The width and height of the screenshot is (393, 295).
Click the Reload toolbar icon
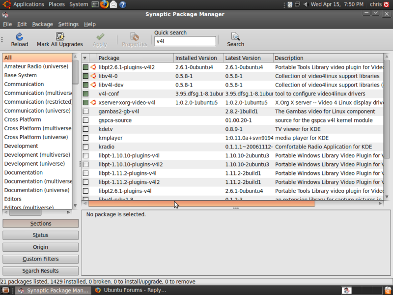tap(20, 36)
